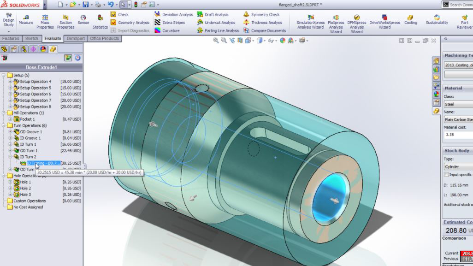Collapse the Mill Operations (1) folder

coord(4,113)
